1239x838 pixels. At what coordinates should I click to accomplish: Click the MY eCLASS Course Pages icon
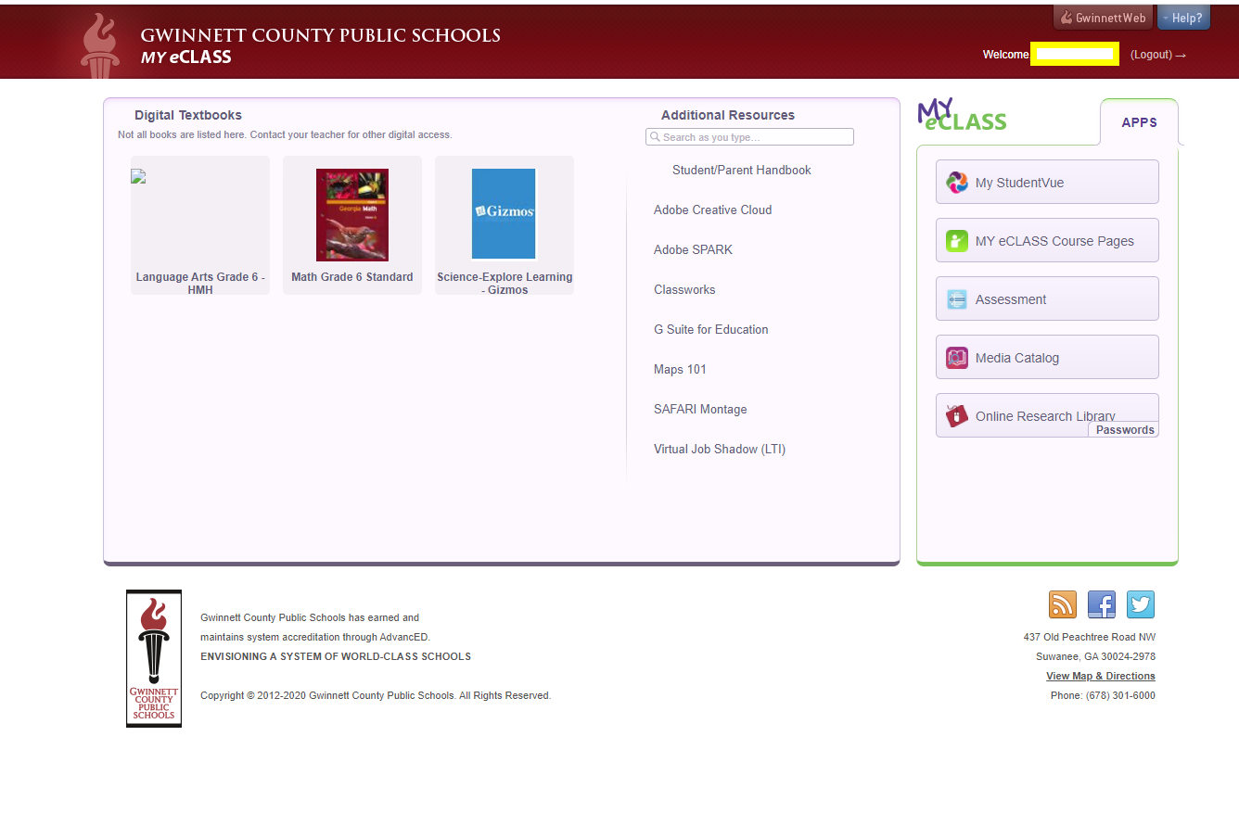tap(957, 241)
